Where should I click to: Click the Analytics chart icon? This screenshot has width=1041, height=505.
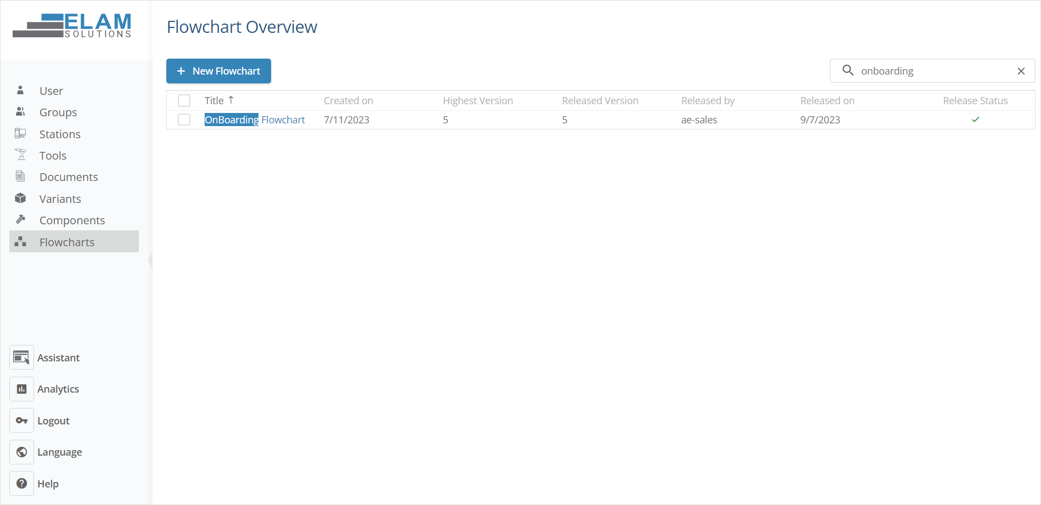click(x=21, y=388)
